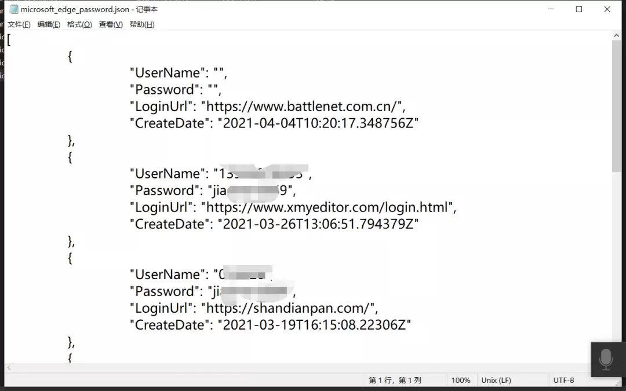
Task: Click the Unix (LF) status entry
Action: tap(496, 380)
